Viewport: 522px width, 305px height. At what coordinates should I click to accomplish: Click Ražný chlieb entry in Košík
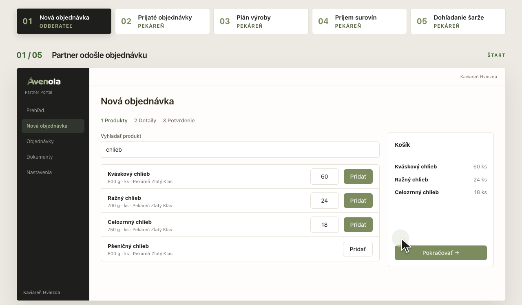click(x=411, y=180)
